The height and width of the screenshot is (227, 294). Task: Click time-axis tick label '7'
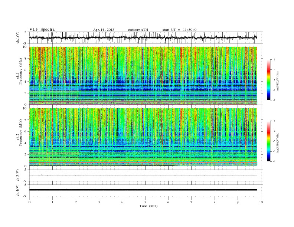pos(192,202)
